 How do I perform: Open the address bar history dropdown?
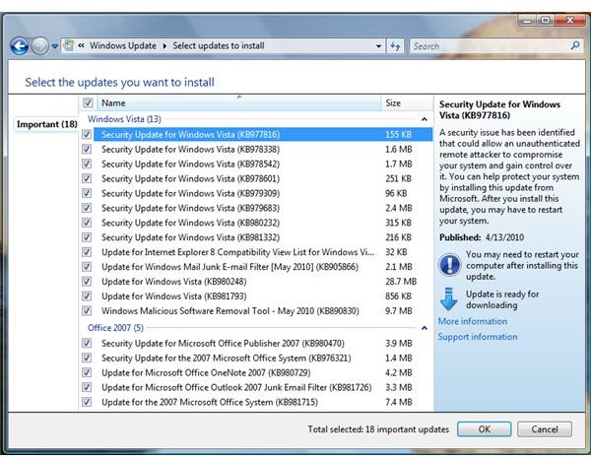[x=378, y=46]
